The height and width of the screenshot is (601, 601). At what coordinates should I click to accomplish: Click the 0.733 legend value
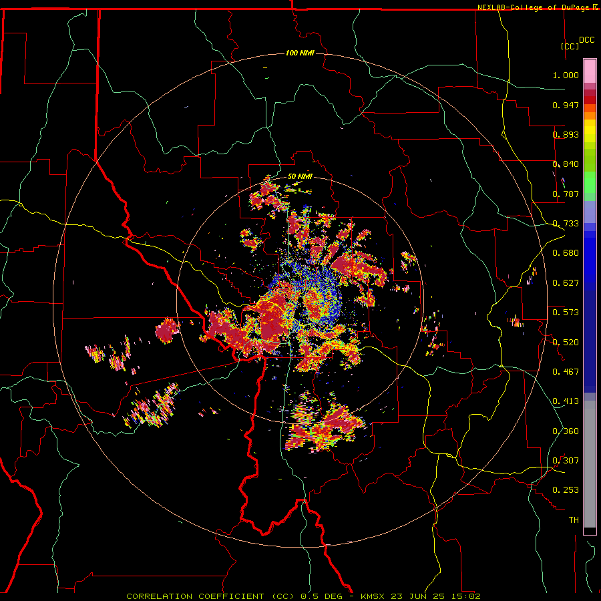pyautogui.click(x=566, y=224)
